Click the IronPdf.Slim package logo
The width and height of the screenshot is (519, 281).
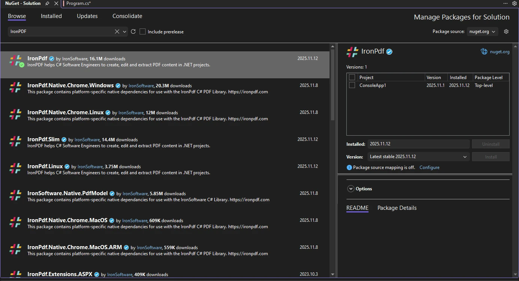click(15, 141)
